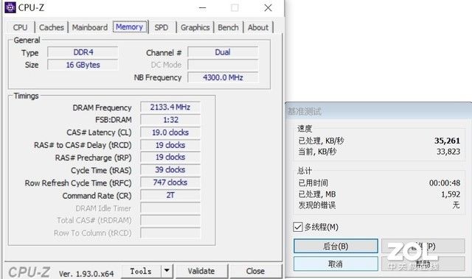Screen dimensions: 472x279
Task: Click the elapsed time 00:00:48
Action: coord(445,183)
